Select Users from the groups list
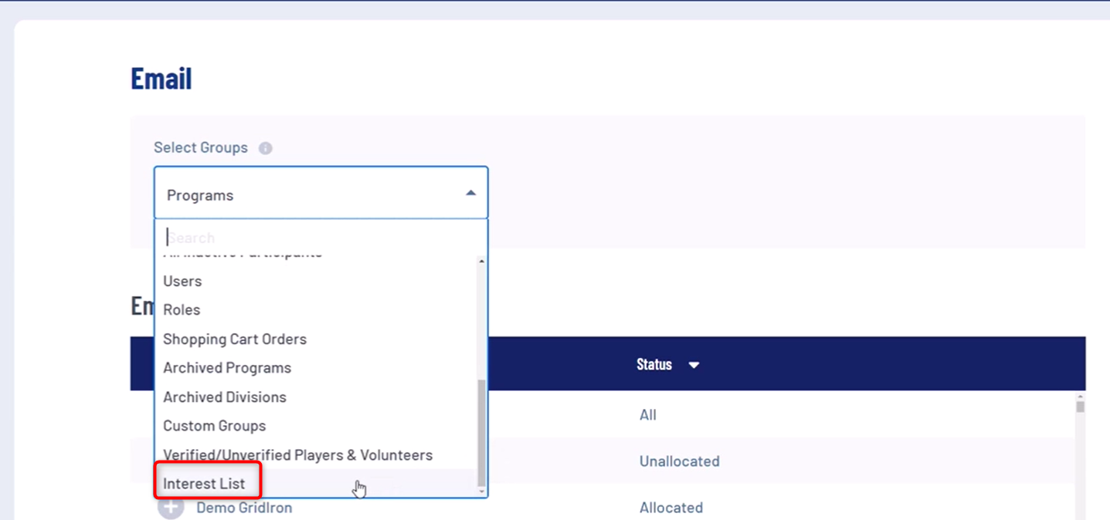The height and width of the screenshot is (520, 1110). 182,281
